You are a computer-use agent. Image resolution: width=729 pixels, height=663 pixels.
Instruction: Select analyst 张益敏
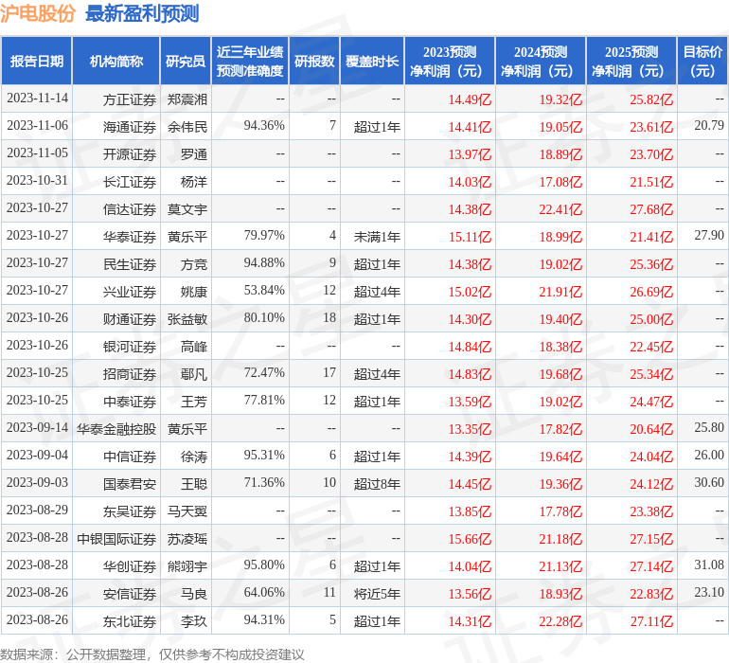[187, 319]
